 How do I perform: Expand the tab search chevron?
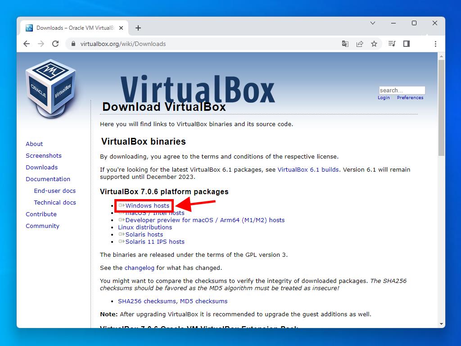click(373, 23)
